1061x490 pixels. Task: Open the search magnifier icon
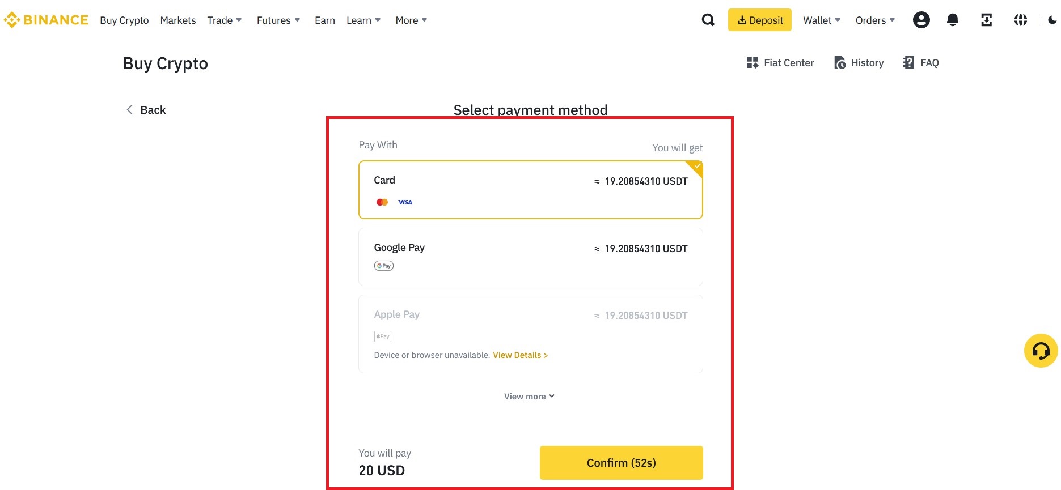pos(708,20)
